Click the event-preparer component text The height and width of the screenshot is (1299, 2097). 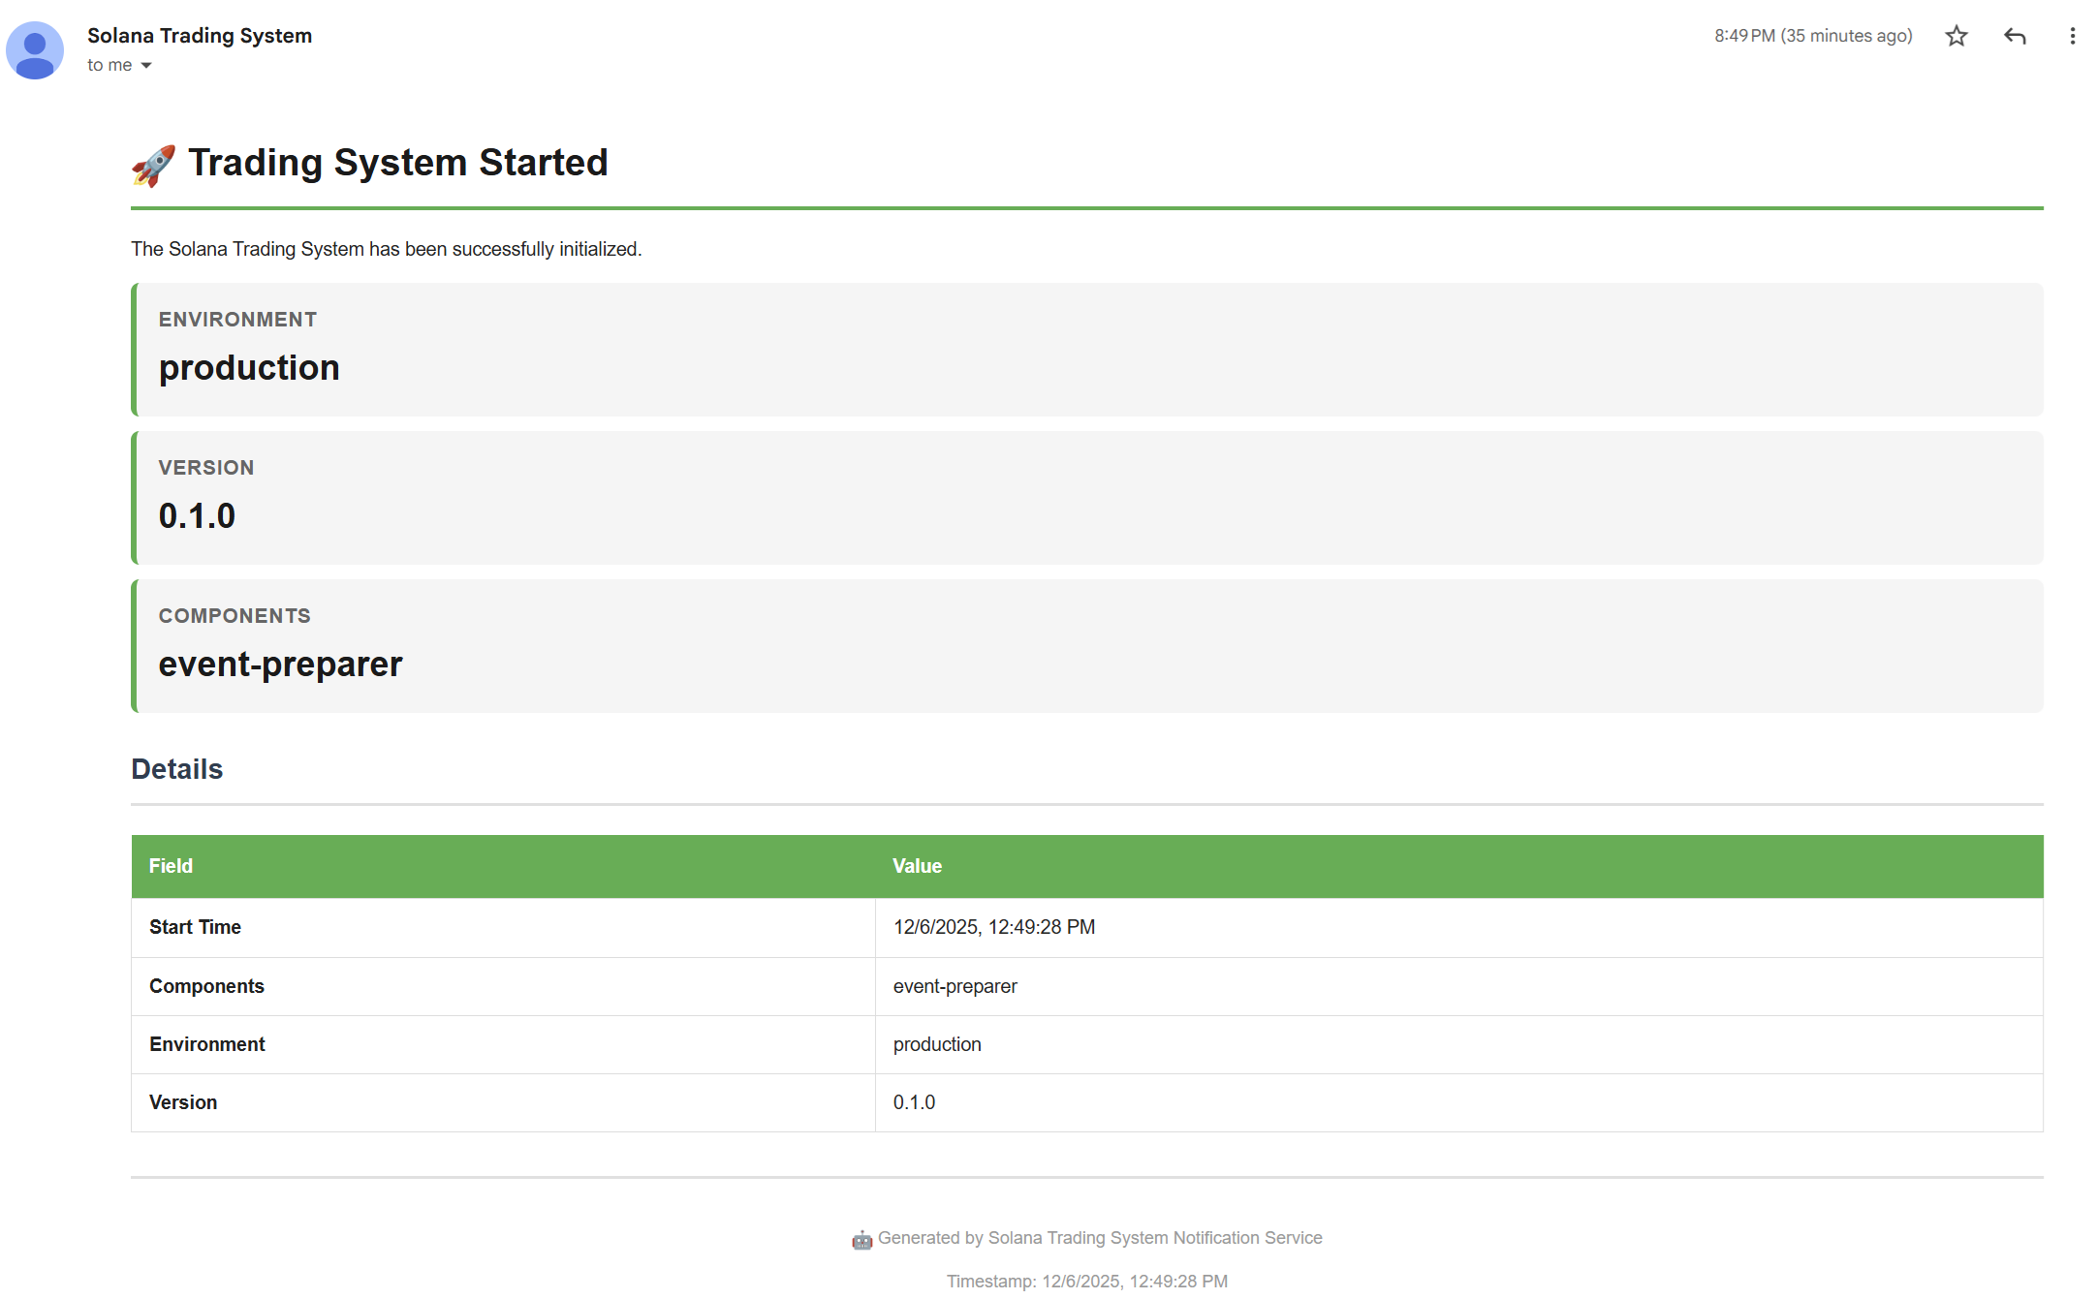coord(280,664)
